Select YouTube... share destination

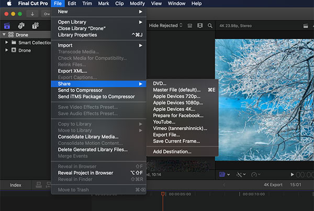[183, 122]
